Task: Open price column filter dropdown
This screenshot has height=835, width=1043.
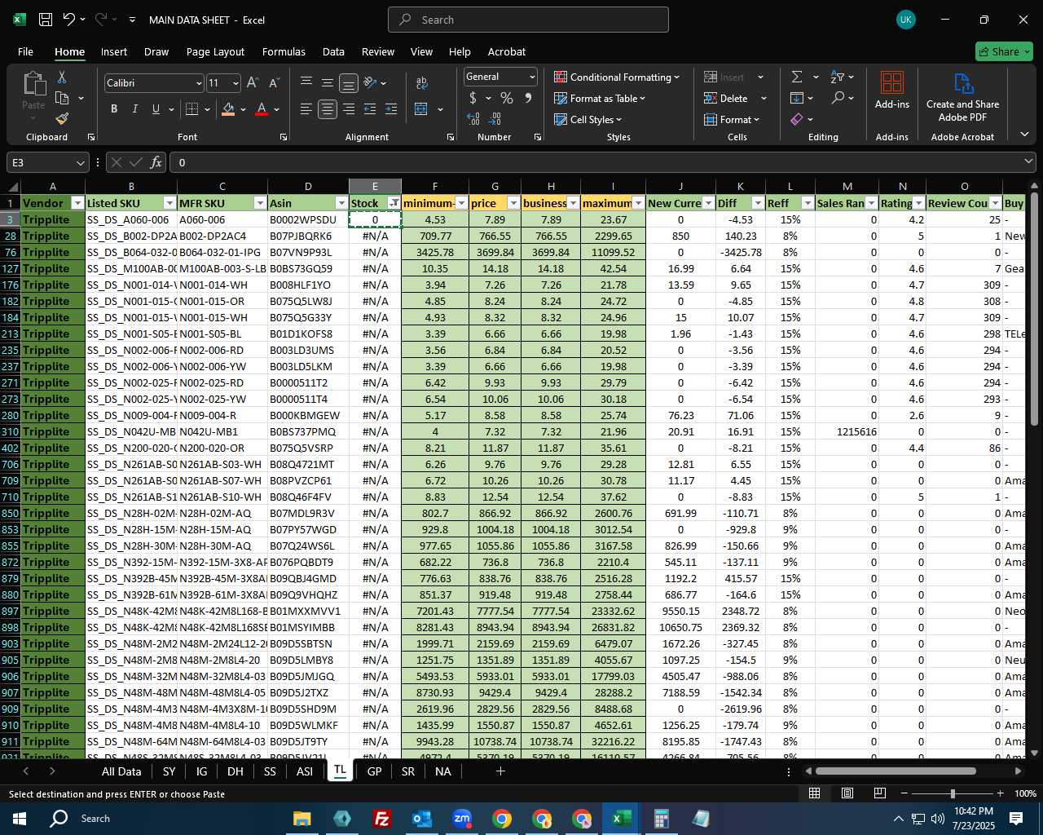Action: (513, 203)
